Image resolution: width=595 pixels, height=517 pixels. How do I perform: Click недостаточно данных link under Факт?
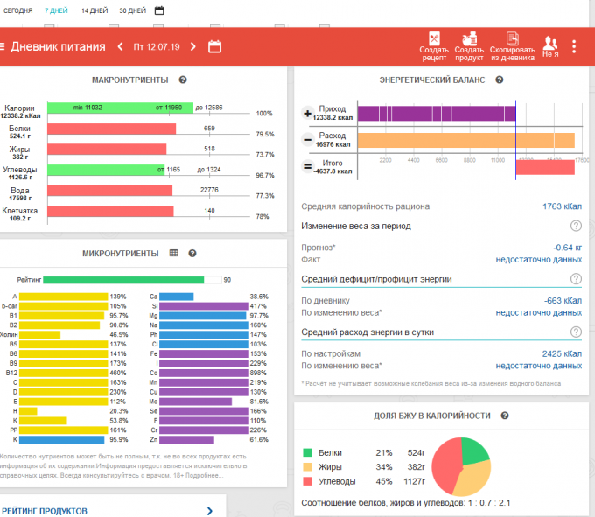(x=538, y=260)
